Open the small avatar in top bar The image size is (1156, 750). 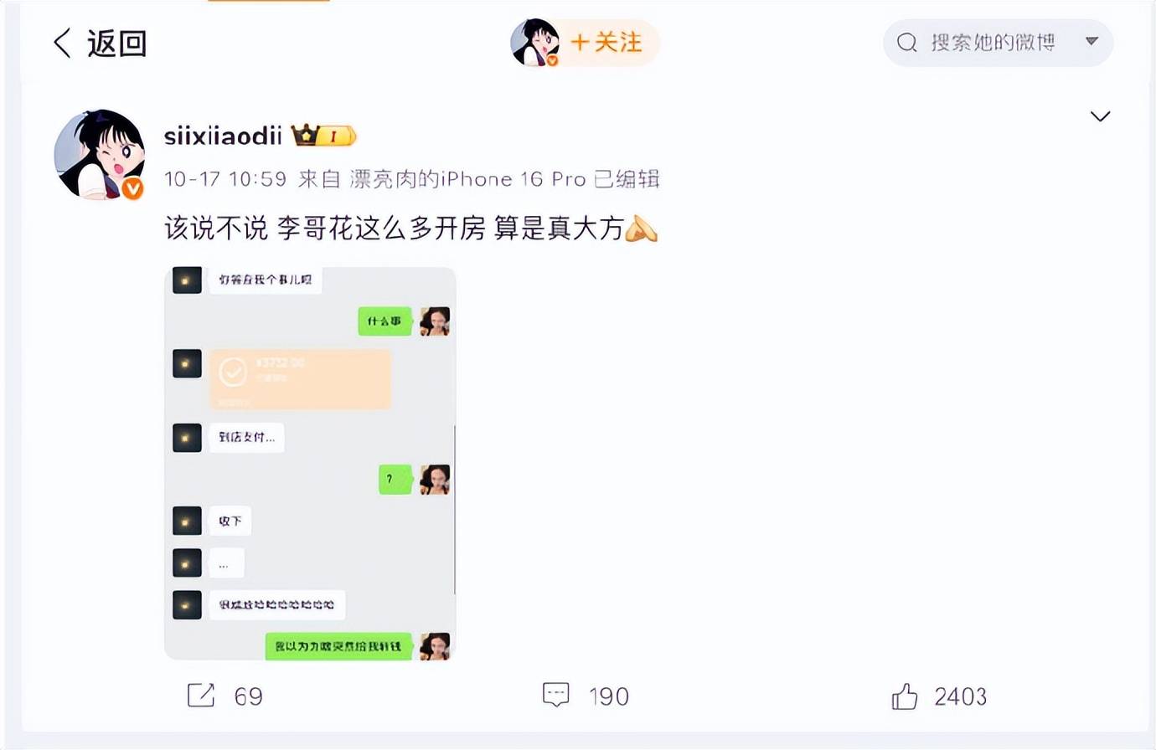tap(534, 42)
